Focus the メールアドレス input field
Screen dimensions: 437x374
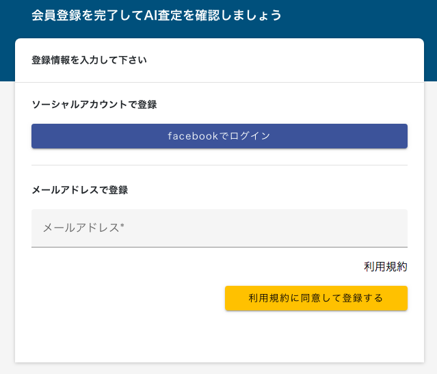[220, 228]
